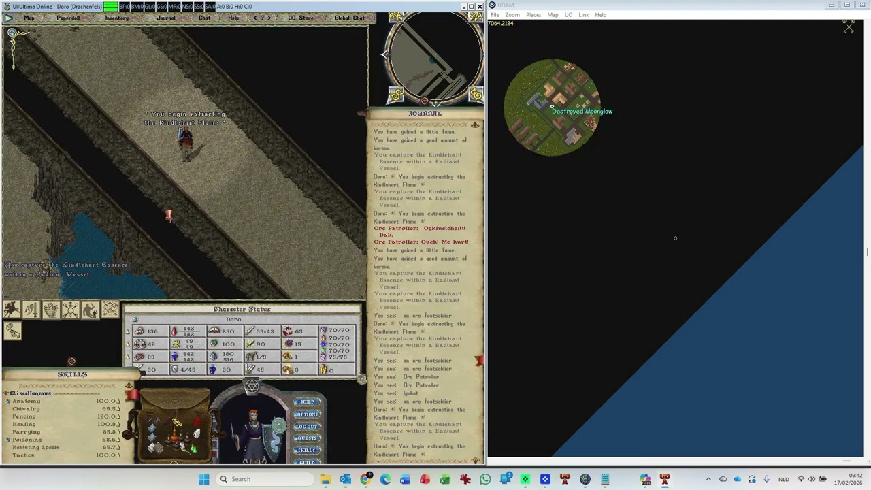The width and height of the screenshot is (871, 490).
Task: Toggle the dexterity stat lock arrow
Action: (127, 344)
